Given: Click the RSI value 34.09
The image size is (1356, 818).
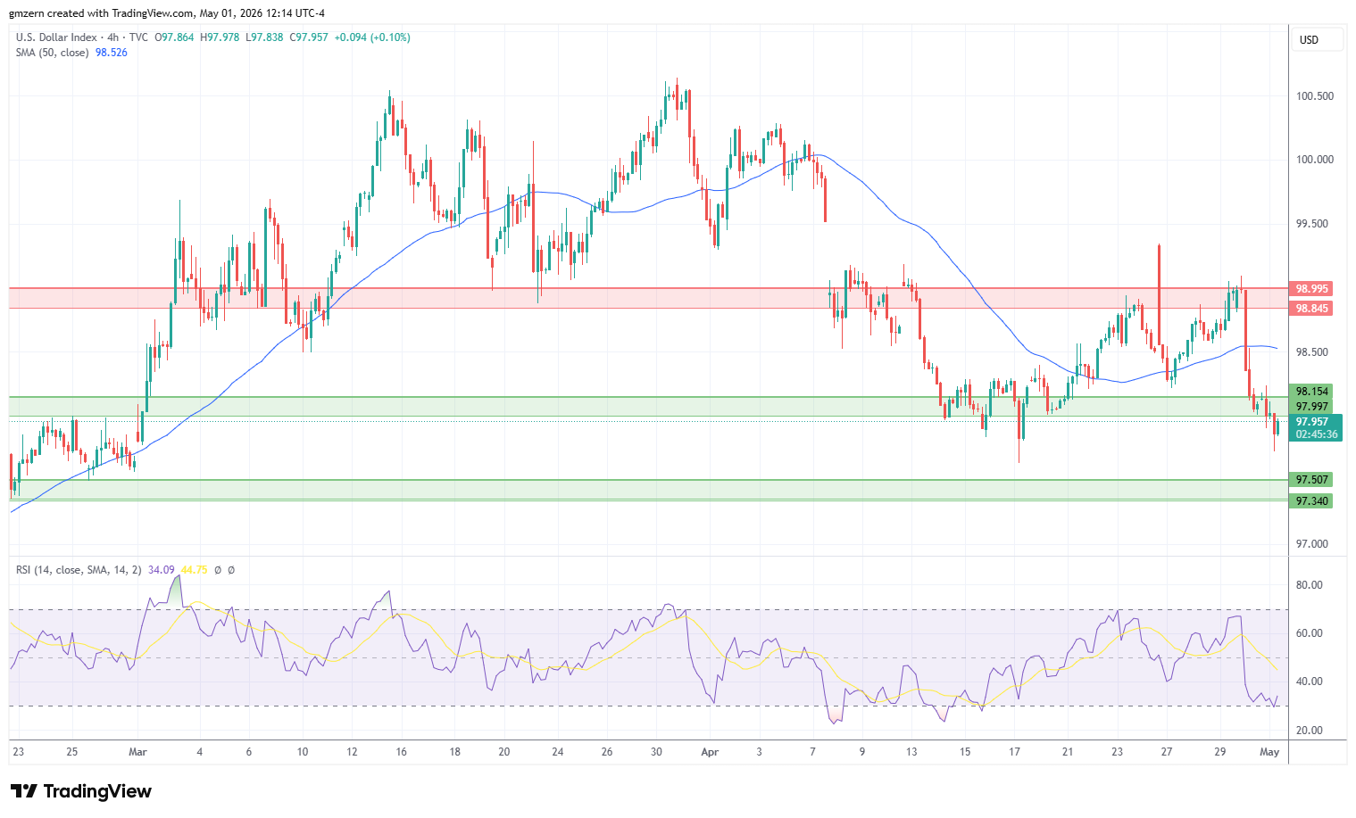Looking at the screenshot, I should point(162,569).
